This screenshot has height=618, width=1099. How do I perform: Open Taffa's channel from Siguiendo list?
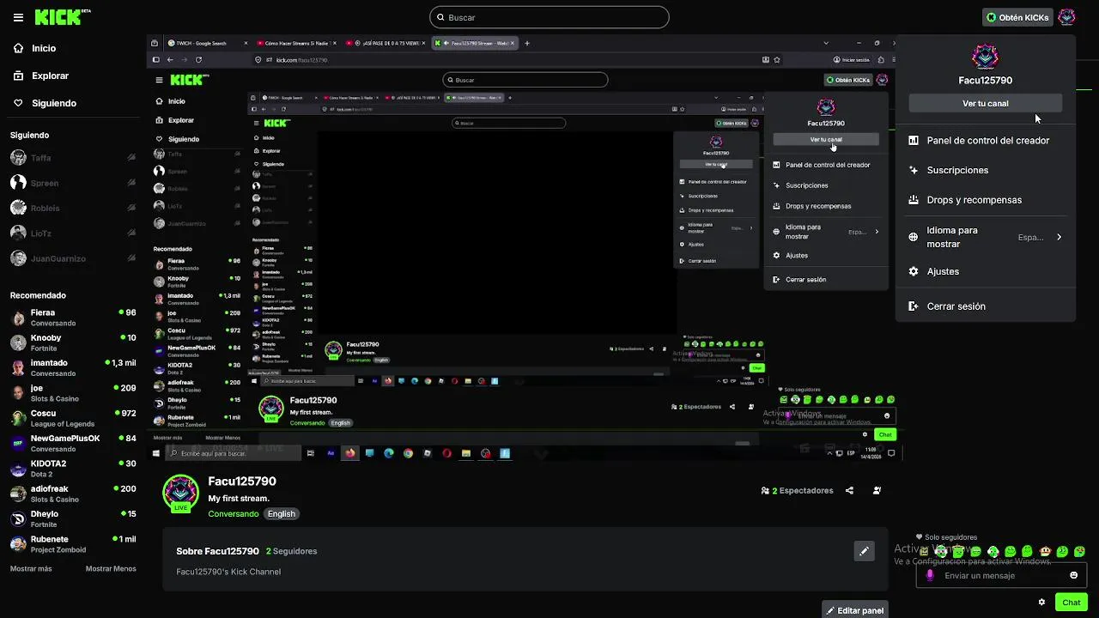pos(72,158)
